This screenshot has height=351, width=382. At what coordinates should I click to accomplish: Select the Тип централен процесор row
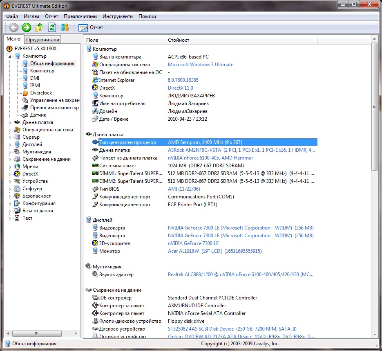tap(204, 142)
